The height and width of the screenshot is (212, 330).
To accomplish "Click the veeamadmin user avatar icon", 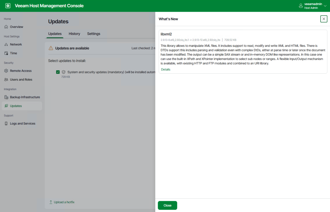I will (x=301, y=6).
